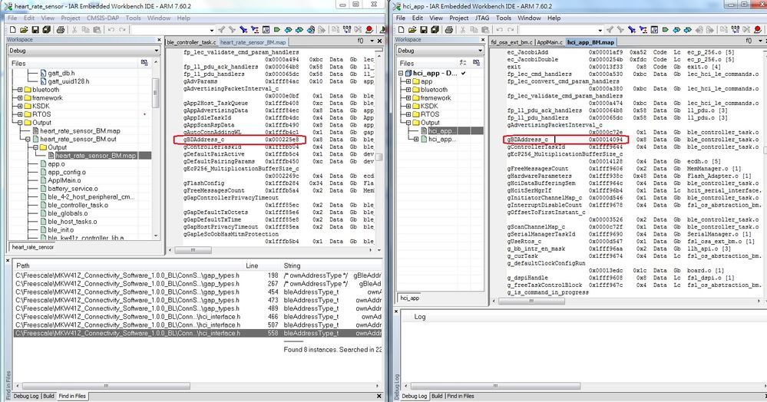
Task: Open Project menu in heart_rate_sensor window
Action: coord(71,18)
